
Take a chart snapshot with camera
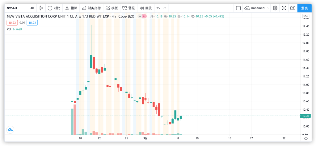[x=293, y=8]
